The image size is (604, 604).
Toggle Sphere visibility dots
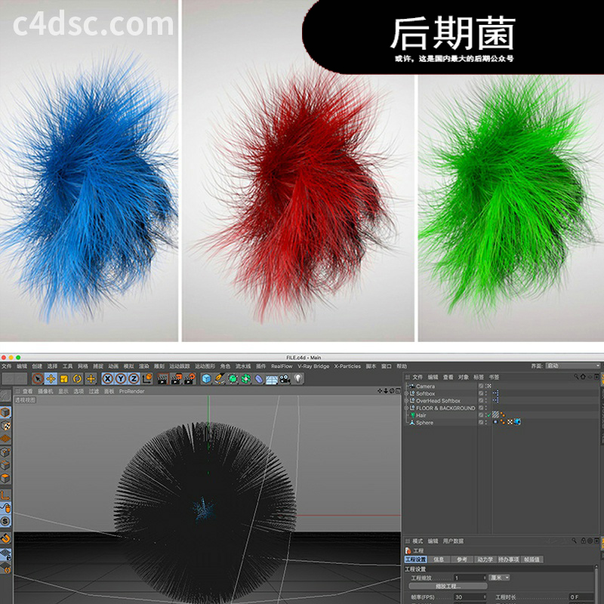pyautogui.click(x=485, y=423)
